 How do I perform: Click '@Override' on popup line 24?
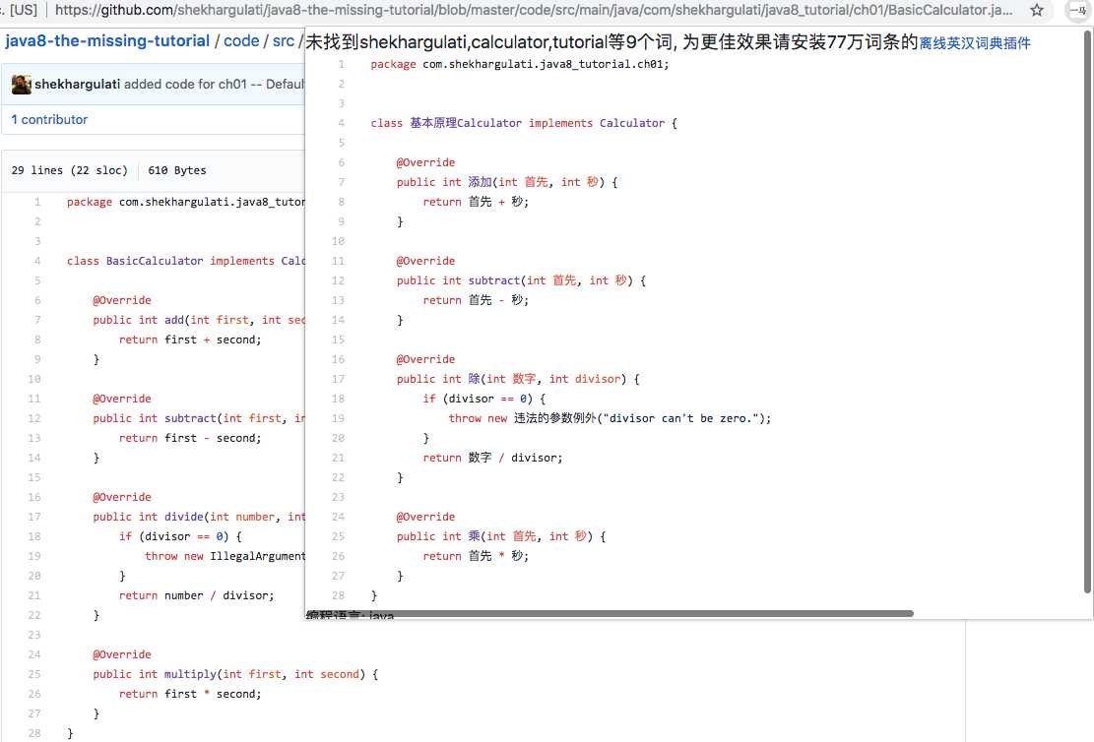click(425, 517)
